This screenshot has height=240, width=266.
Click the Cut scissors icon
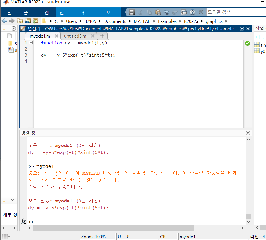pyautogui.click(x=140, y=12)
